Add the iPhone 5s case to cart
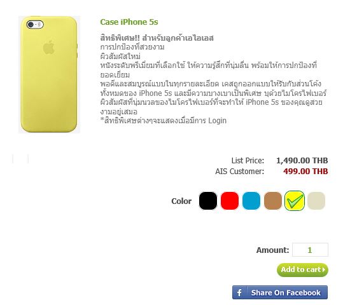The height and width of the screenshot is (305, 343). [x=302, y=270]
